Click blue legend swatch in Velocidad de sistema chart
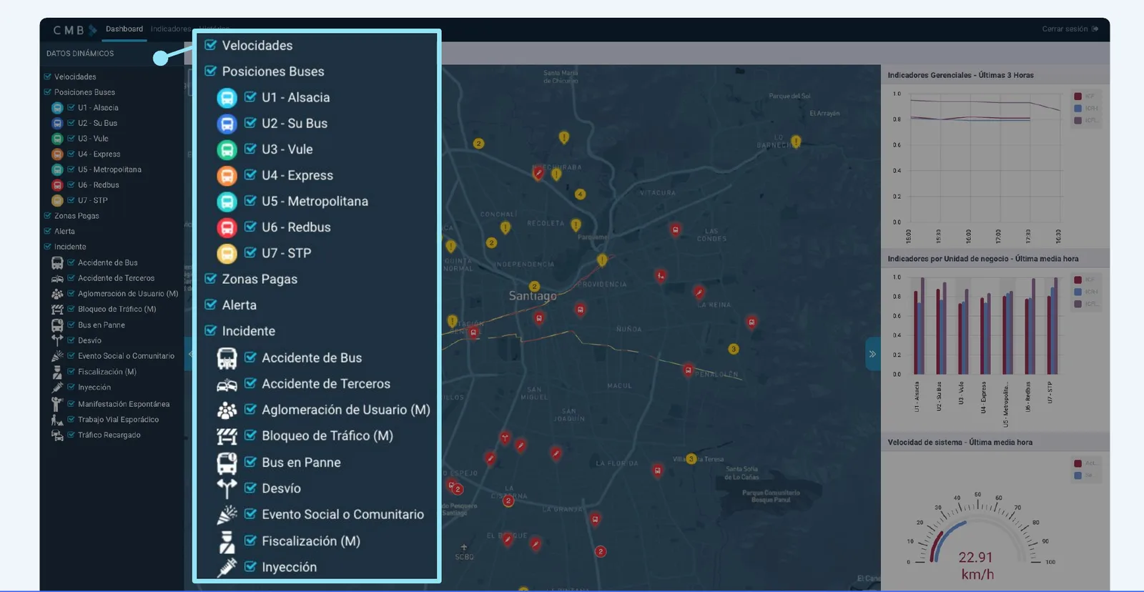 tap(1078, 475)
